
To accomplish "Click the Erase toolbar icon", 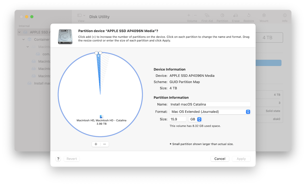I will (x=236, y=15).
